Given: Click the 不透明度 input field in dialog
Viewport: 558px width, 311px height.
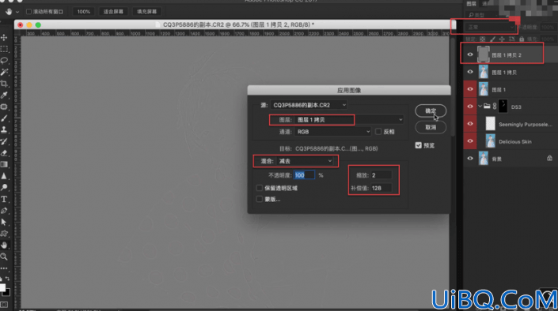Looking at the screenshot, I should pyautogui.click(x=304, y=175).
